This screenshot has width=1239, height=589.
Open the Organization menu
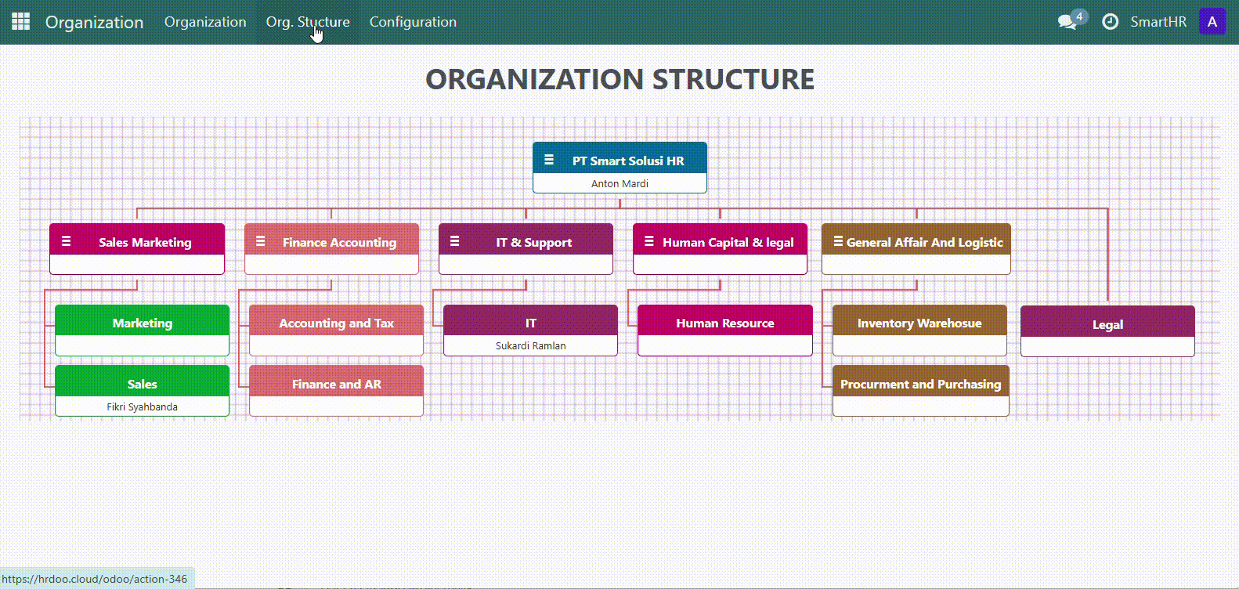point(205,22)
